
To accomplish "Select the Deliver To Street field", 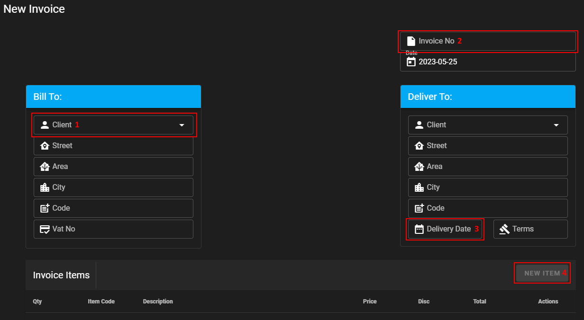I will 493,146.
